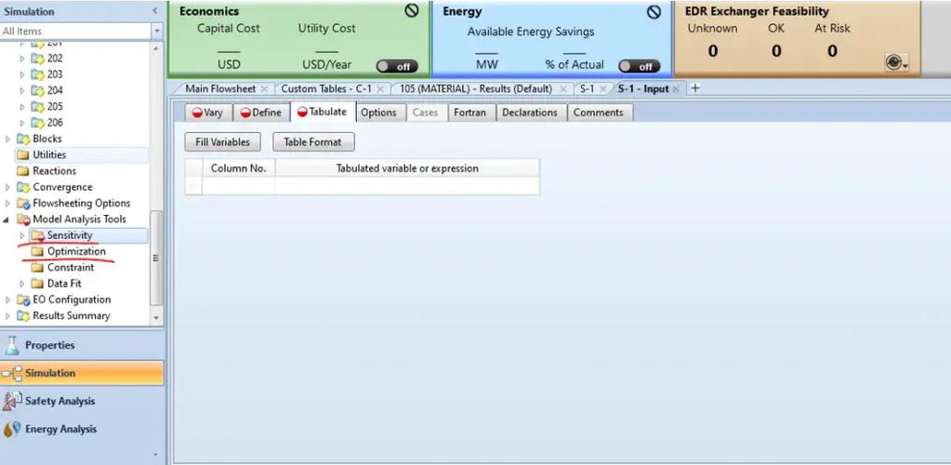Click the Table Format button
The image size is (951, 465).
point(313,142)
